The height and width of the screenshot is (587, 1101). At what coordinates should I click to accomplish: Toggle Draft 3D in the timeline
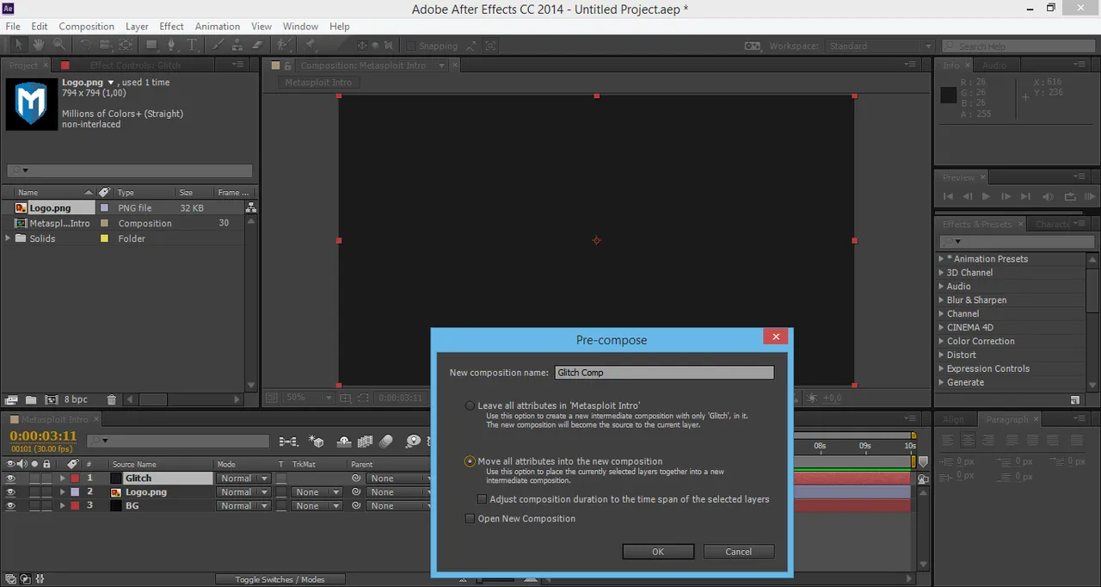tap(316, 442)
